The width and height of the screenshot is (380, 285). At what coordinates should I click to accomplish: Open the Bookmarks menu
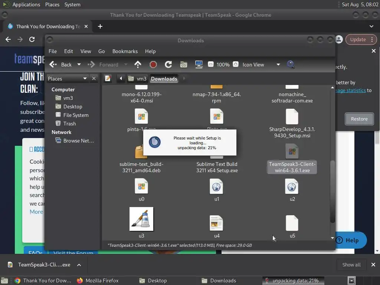(x=125, y=51)
